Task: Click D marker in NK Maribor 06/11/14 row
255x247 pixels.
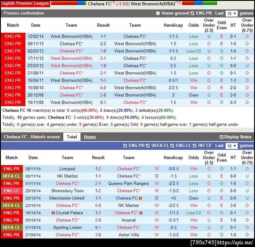Action: click(156, 176)
